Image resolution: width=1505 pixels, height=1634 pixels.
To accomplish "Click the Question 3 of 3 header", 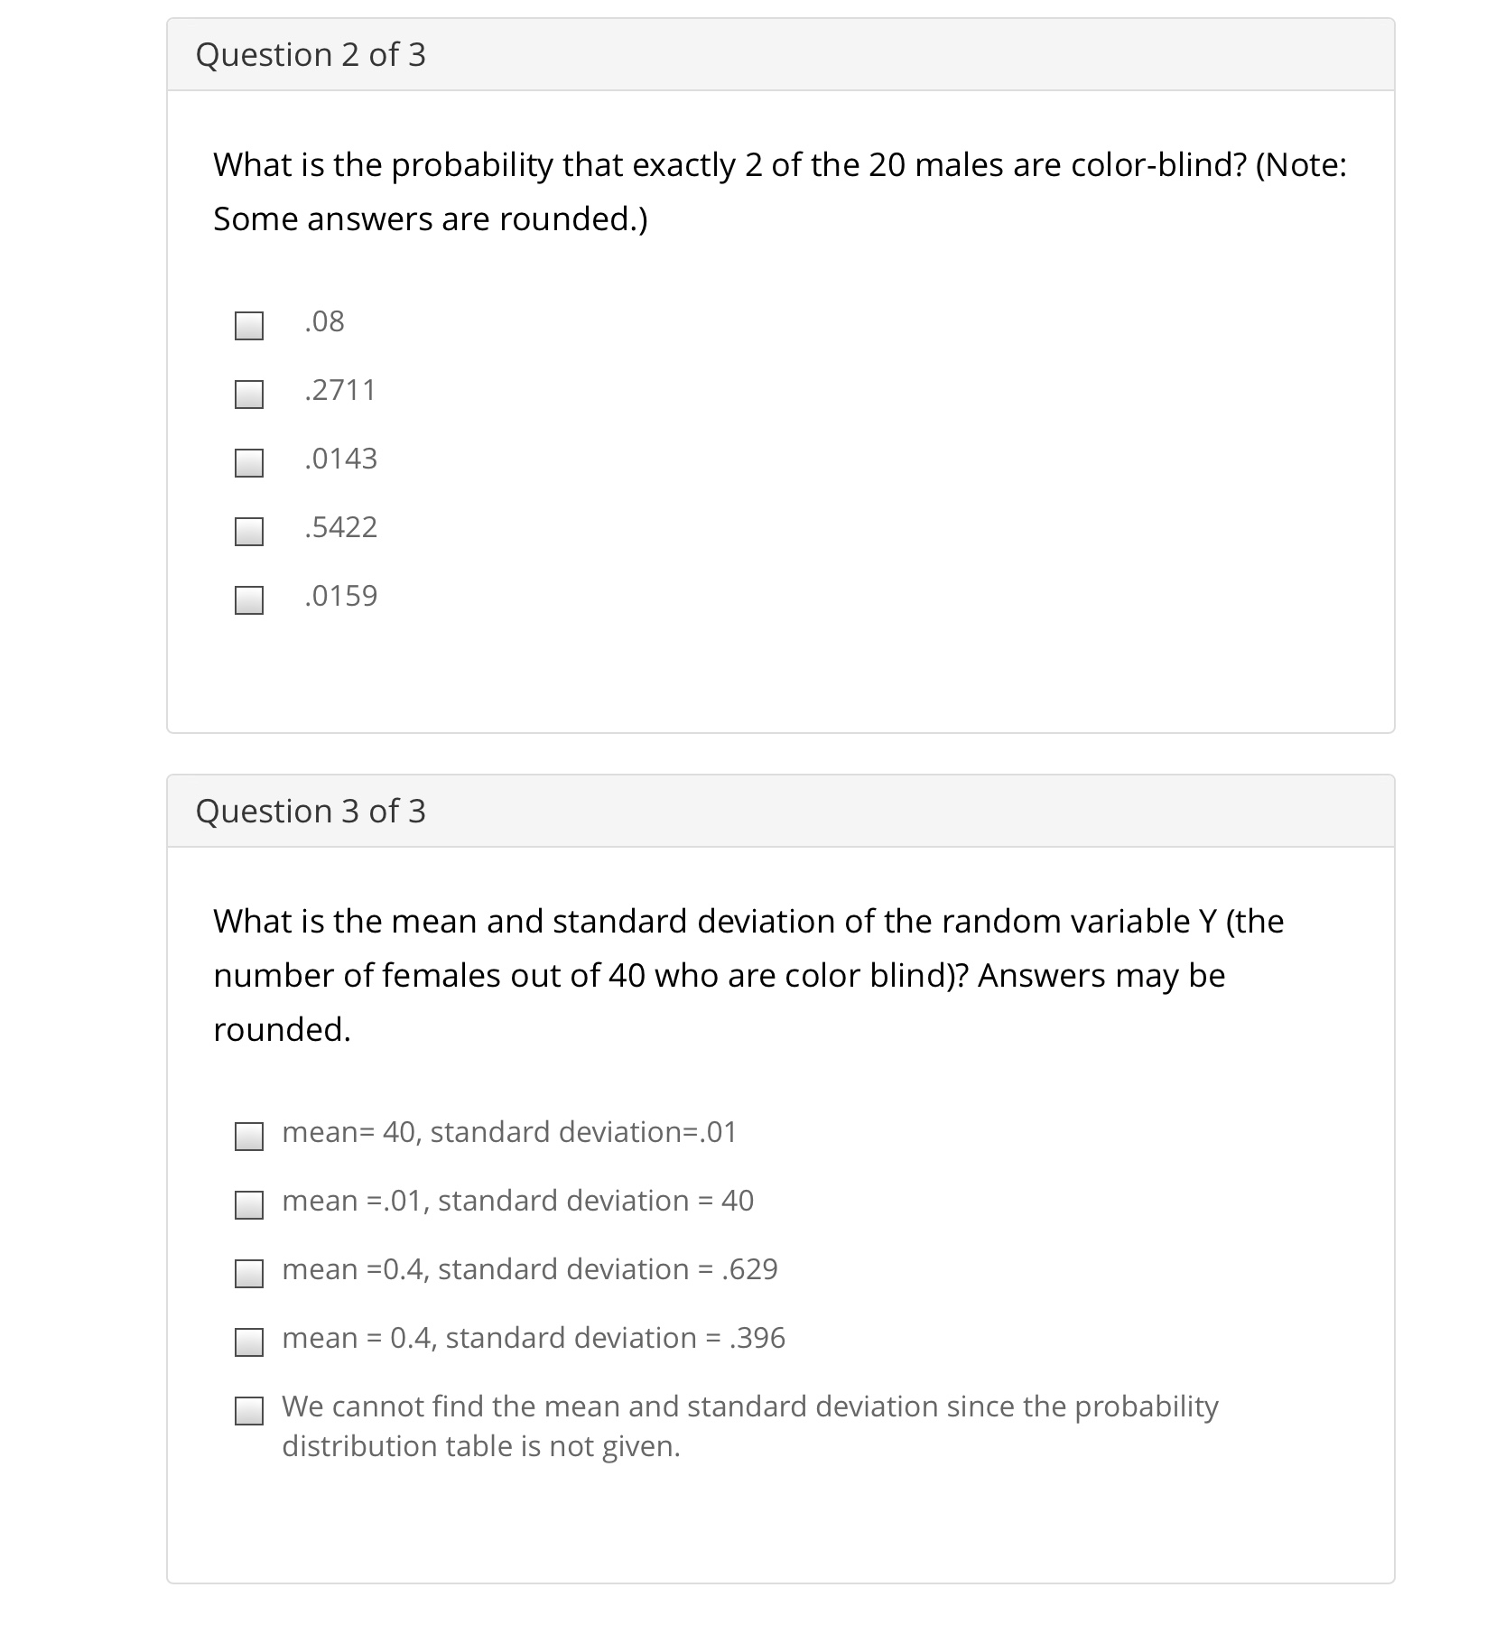I will tap(312, 811).
